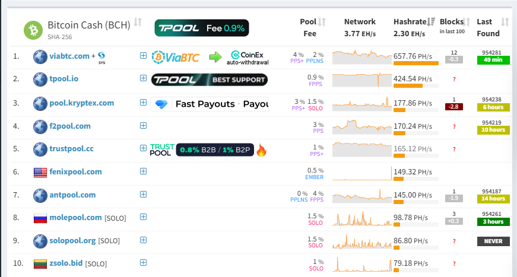Click the globe icon beside pool.kryptex.com

click(40, 103)
